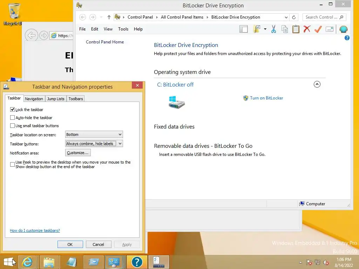The width and height of the screenshot is (359, 269).
Task: Click Back arrow in BitLocker window
Action: [83, 17]
